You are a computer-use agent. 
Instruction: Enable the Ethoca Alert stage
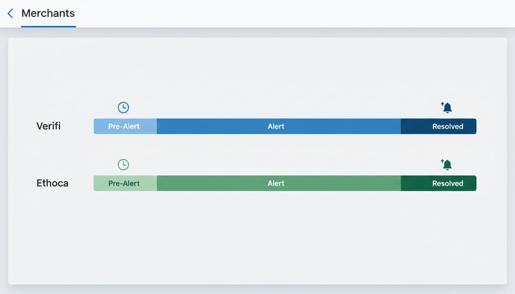pyautogui.click(x=276, y=183)
